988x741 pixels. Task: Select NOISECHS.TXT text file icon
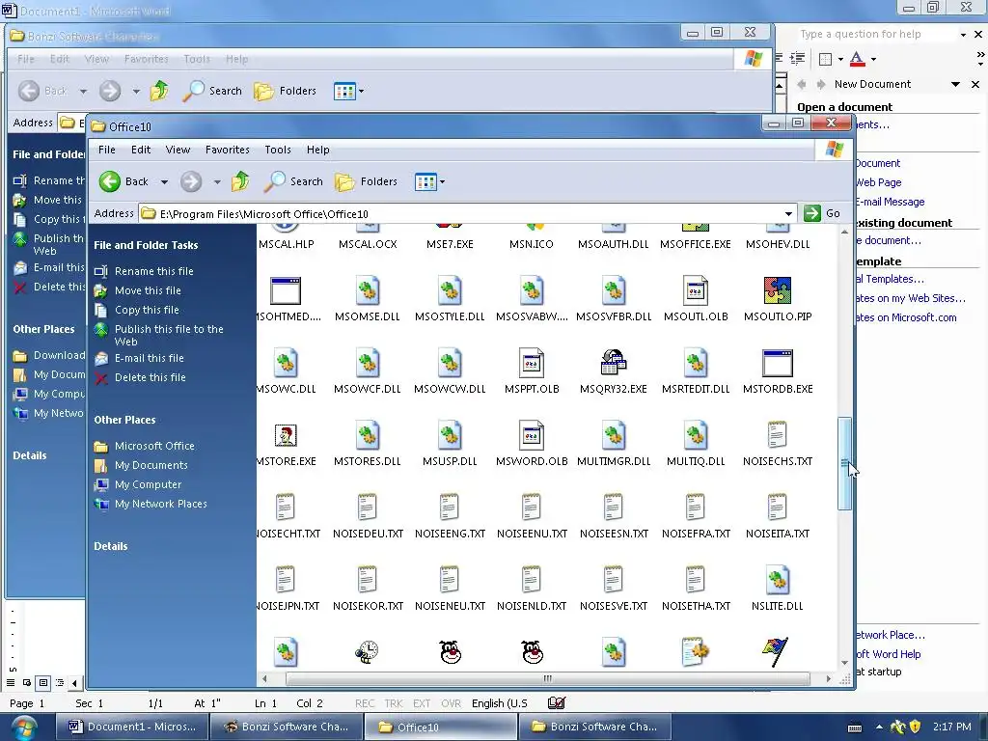click(778, 435)
